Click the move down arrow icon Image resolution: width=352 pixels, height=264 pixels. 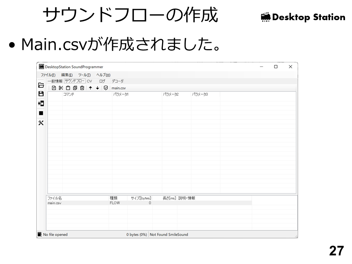tap(98, 88)
